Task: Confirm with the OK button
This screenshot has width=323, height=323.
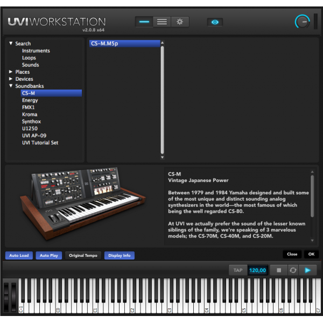Action: pyautogui.click(x=311, y=254)
